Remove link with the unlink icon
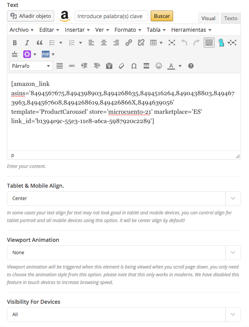Viewport: 249px width, 327px height. click(x=141, y=43)
